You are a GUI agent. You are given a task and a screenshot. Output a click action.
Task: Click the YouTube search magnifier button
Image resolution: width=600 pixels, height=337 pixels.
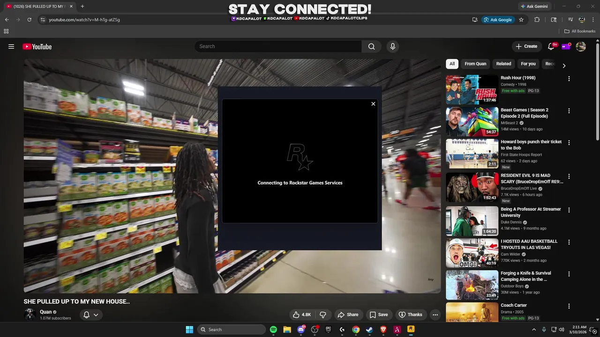click(371, 46)
